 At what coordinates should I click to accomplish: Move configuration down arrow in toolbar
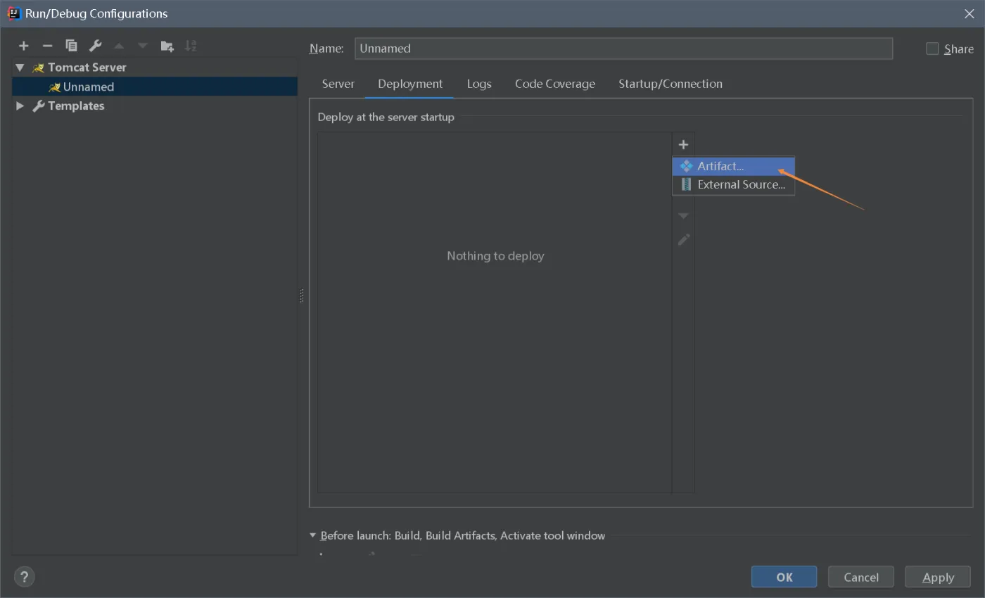[x=143, y=46]
